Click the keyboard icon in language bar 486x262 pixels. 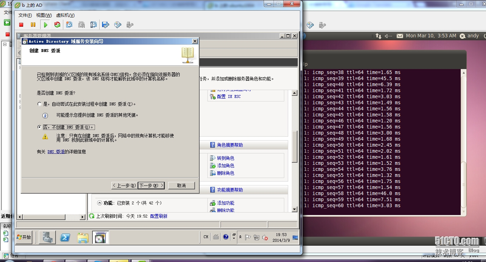[216, 237]
